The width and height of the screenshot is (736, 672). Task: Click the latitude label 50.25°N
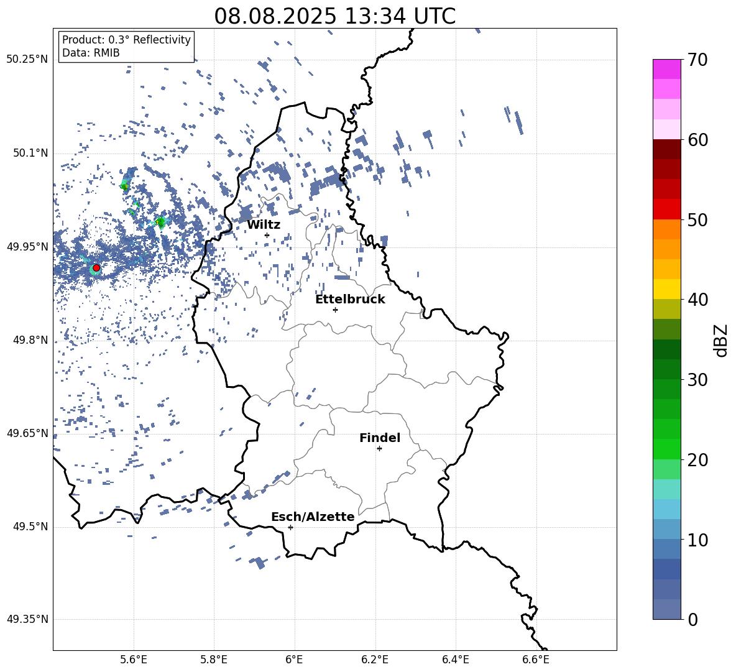pyautogui.click(x=27, y=60)
